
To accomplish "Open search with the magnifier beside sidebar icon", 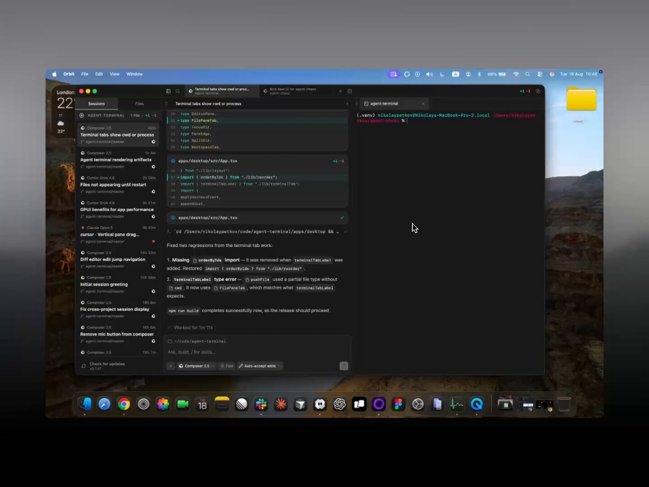I will [x=177, y=91].
